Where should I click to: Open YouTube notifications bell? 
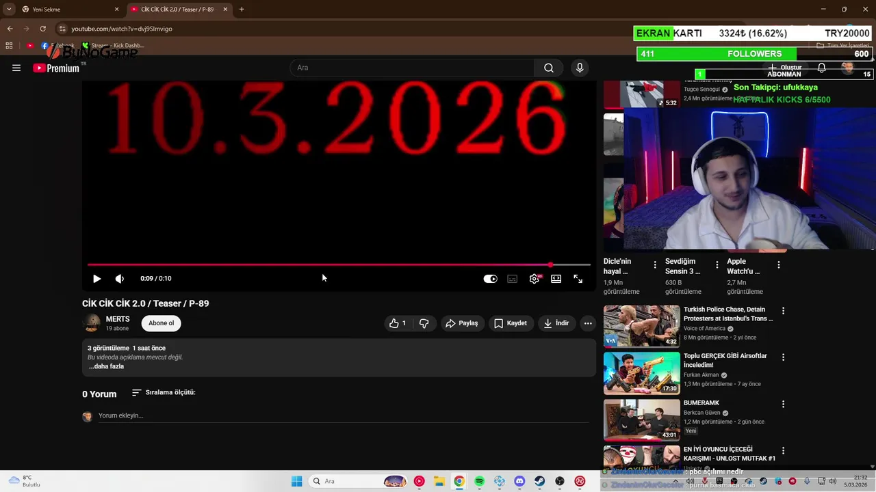pos(821,68)
